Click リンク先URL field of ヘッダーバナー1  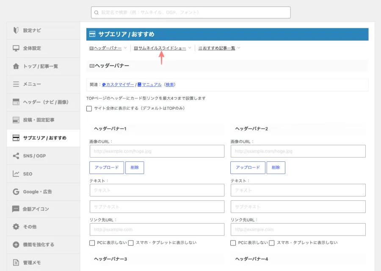click(157, 230)
